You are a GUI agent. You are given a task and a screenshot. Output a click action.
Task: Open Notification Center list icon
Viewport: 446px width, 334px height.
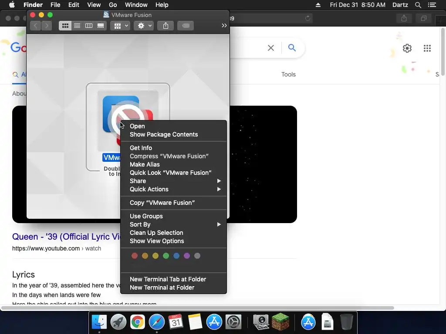click(x=432, y=5)
